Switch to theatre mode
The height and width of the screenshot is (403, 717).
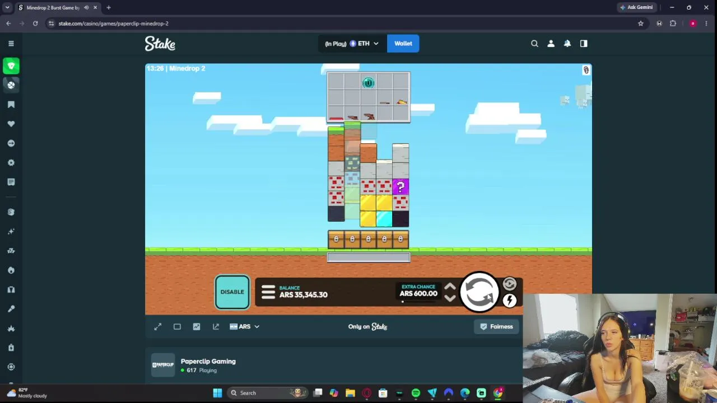pyautogui.click(x=177, y=326)
